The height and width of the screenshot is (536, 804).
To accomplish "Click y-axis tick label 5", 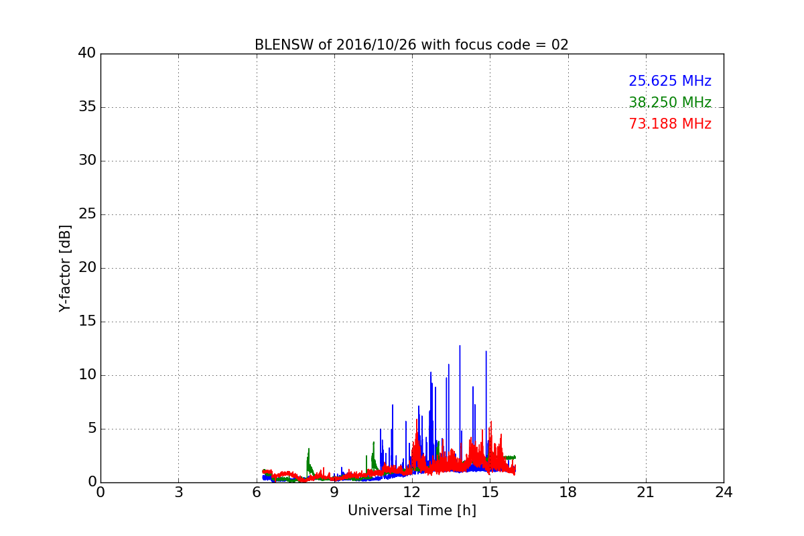I will [x=92, y=429].
